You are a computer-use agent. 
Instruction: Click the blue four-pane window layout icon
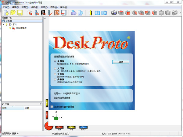coord(97,13)
